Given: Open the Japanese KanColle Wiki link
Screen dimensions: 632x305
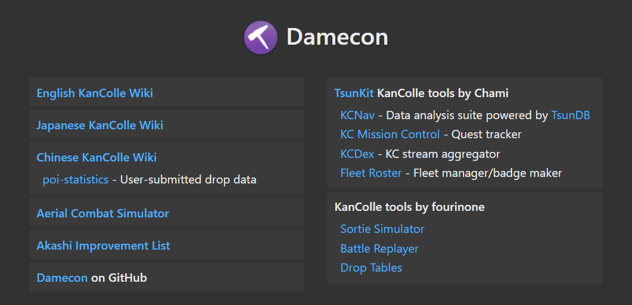Looking at the screenshot, I should click(99, 125).
